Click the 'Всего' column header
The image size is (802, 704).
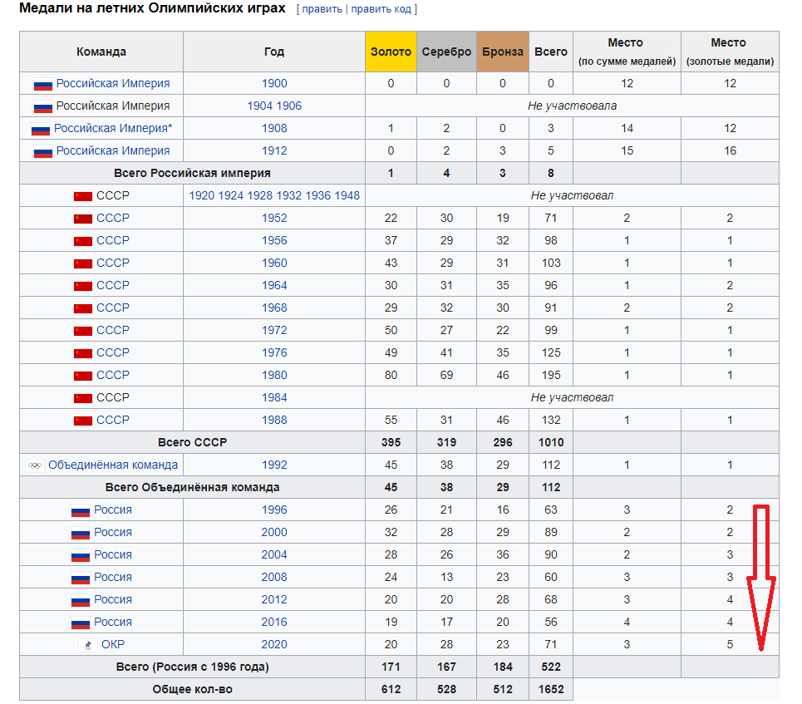point(551,52)
